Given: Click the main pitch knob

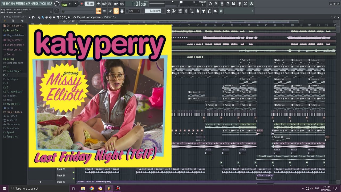Looking at the screenshot, I should tap(57, 11).
